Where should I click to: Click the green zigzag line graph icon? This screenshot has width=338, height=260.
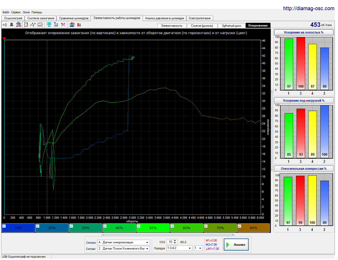tap(33, 24)
